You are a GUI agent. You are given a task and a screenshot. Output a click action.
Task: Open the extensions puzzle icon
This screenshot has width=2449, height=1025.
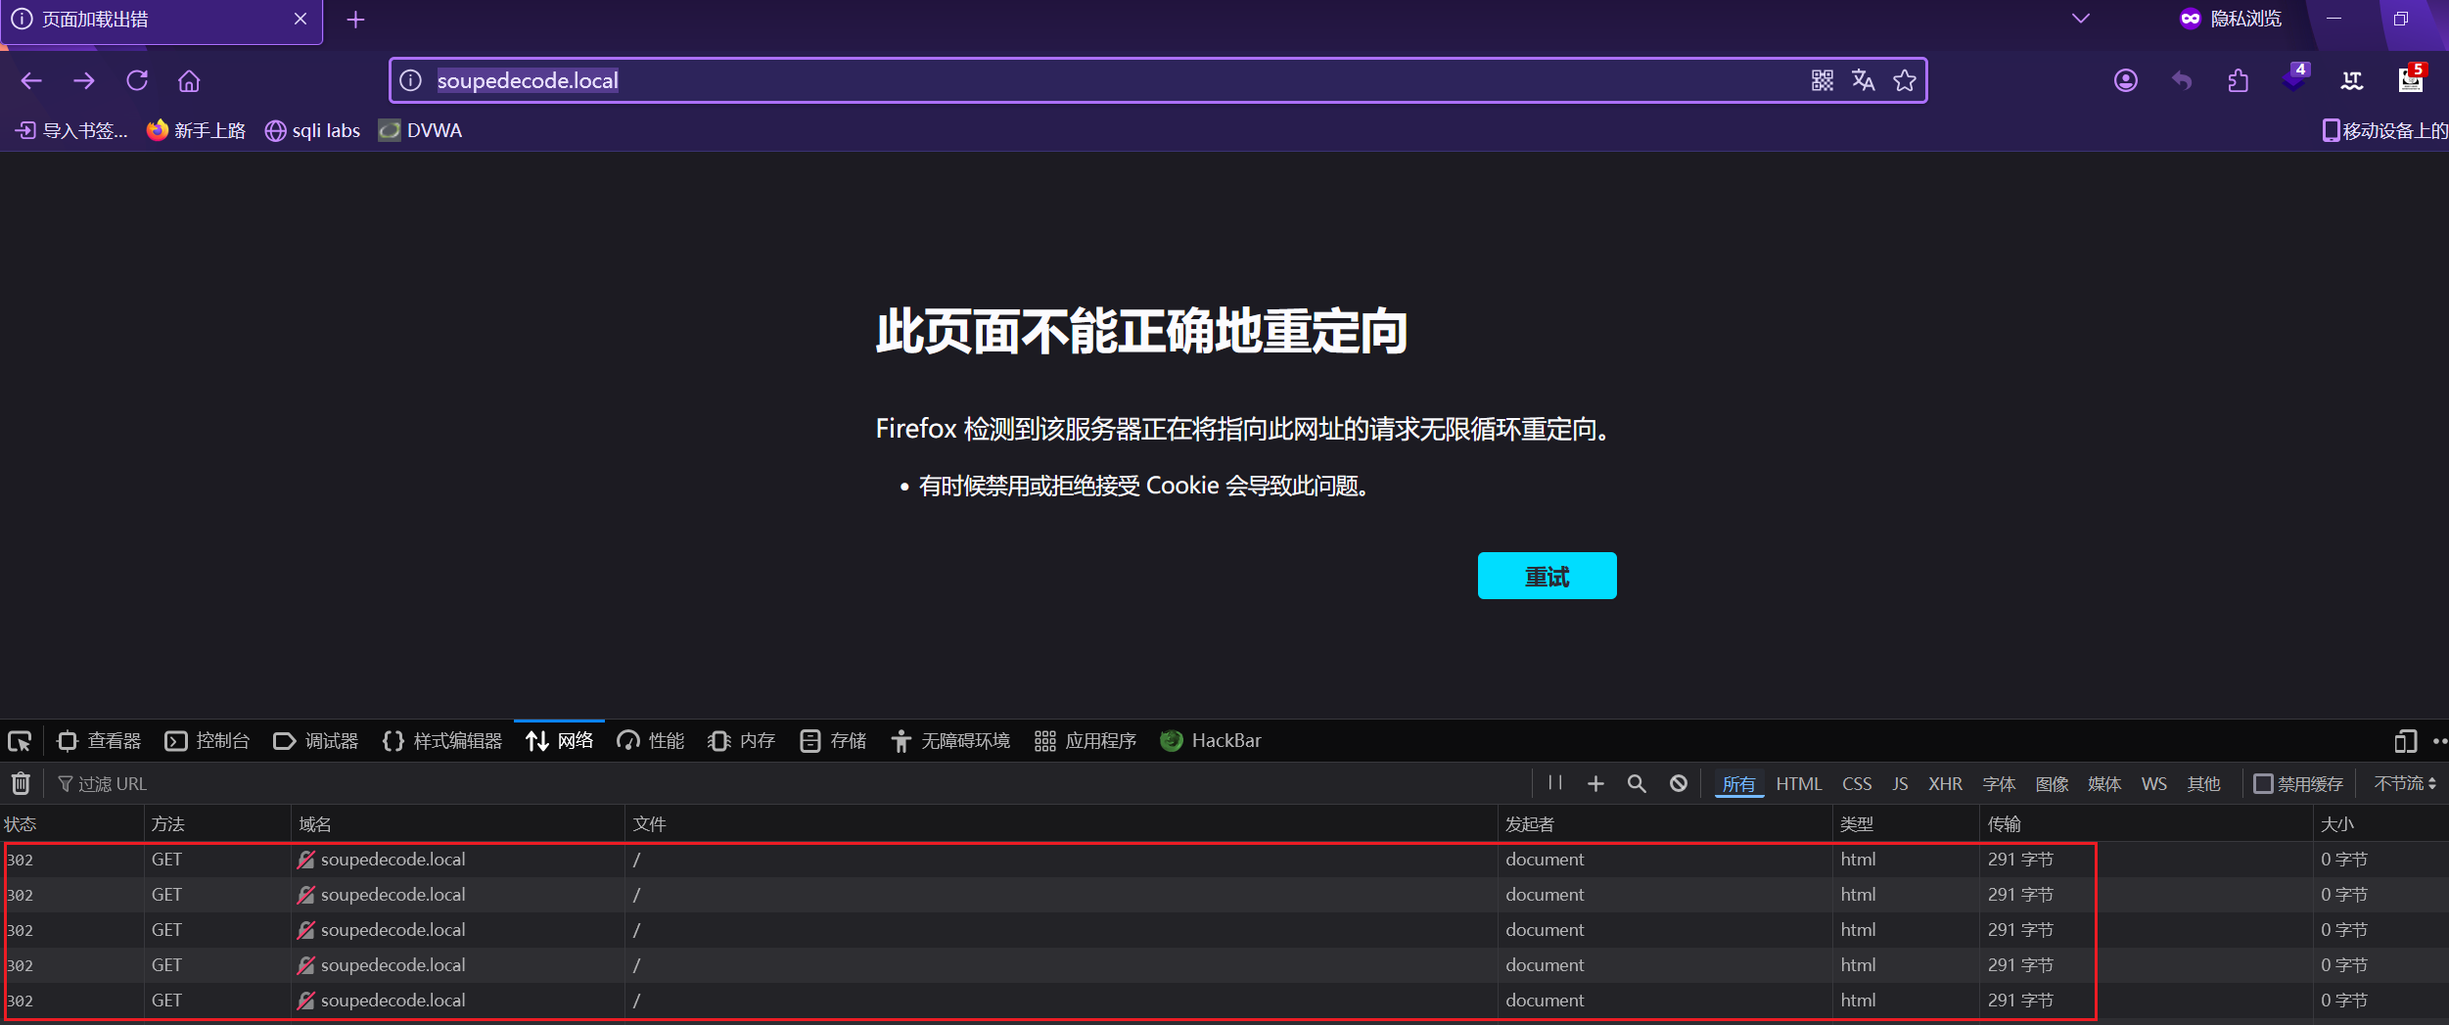(2238, 80)
